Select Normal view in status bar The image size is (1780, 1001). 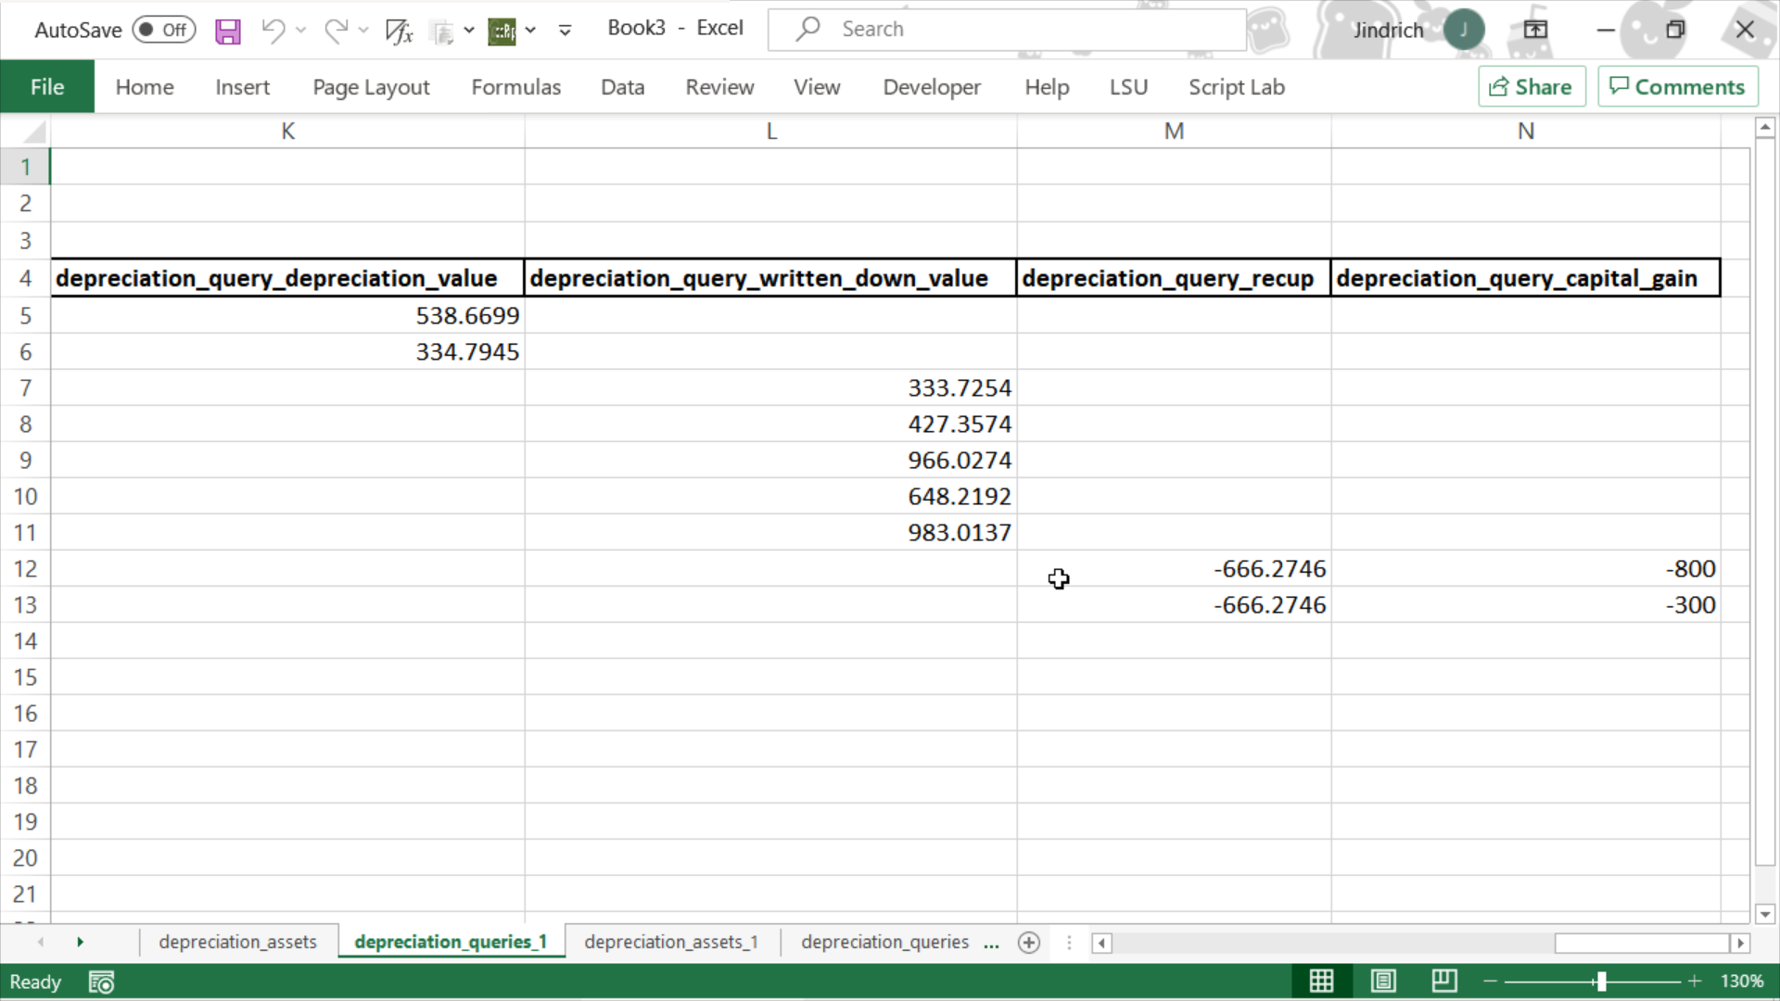[x=1321, y=981]
